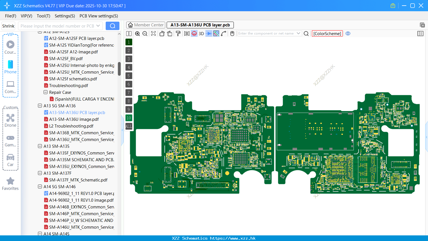428x241 pixels.
Task: Select the zoom in tool
Action: coord(137,33)
